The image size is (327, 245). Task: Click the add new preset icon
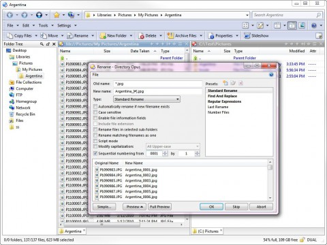[x=225, y=83]
